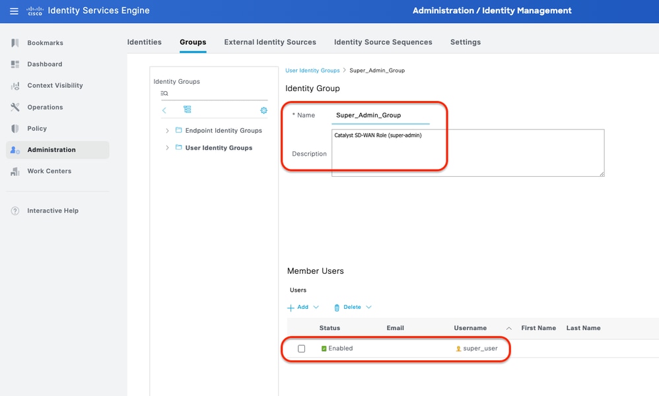Image resolution: width=659 pixels, height=396 pixels.
Task: Open Operations in sidebar
Action: [x=45, y=107]
